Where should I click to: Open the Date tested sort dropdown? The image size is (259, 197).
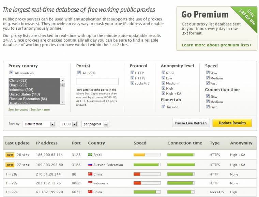coord(39,124)
